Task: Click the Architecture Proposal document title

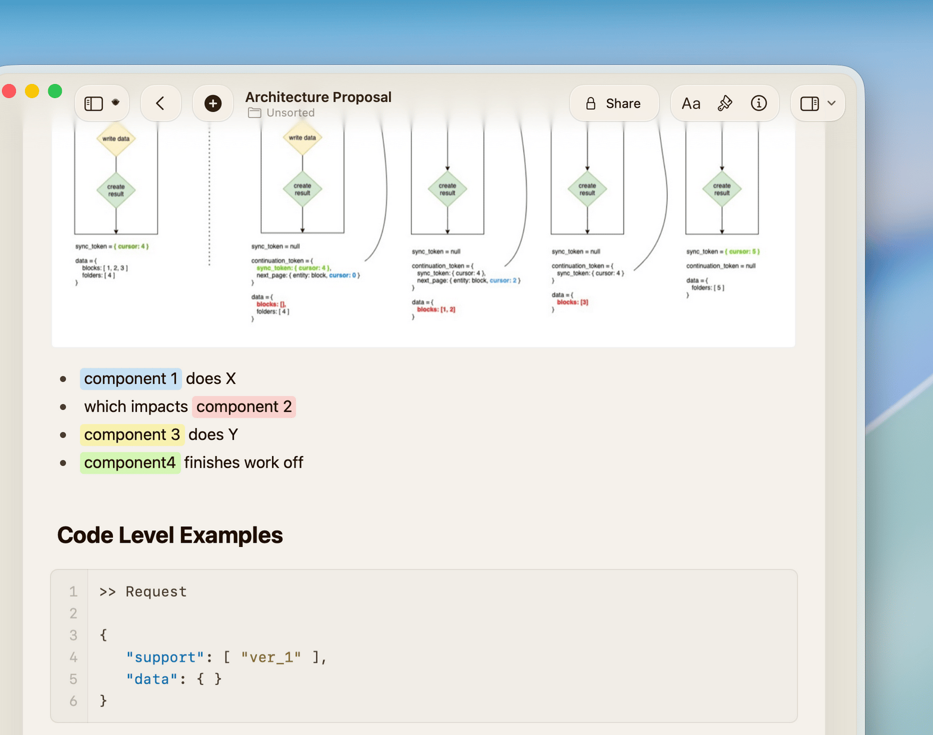Action: coord(318,96)
